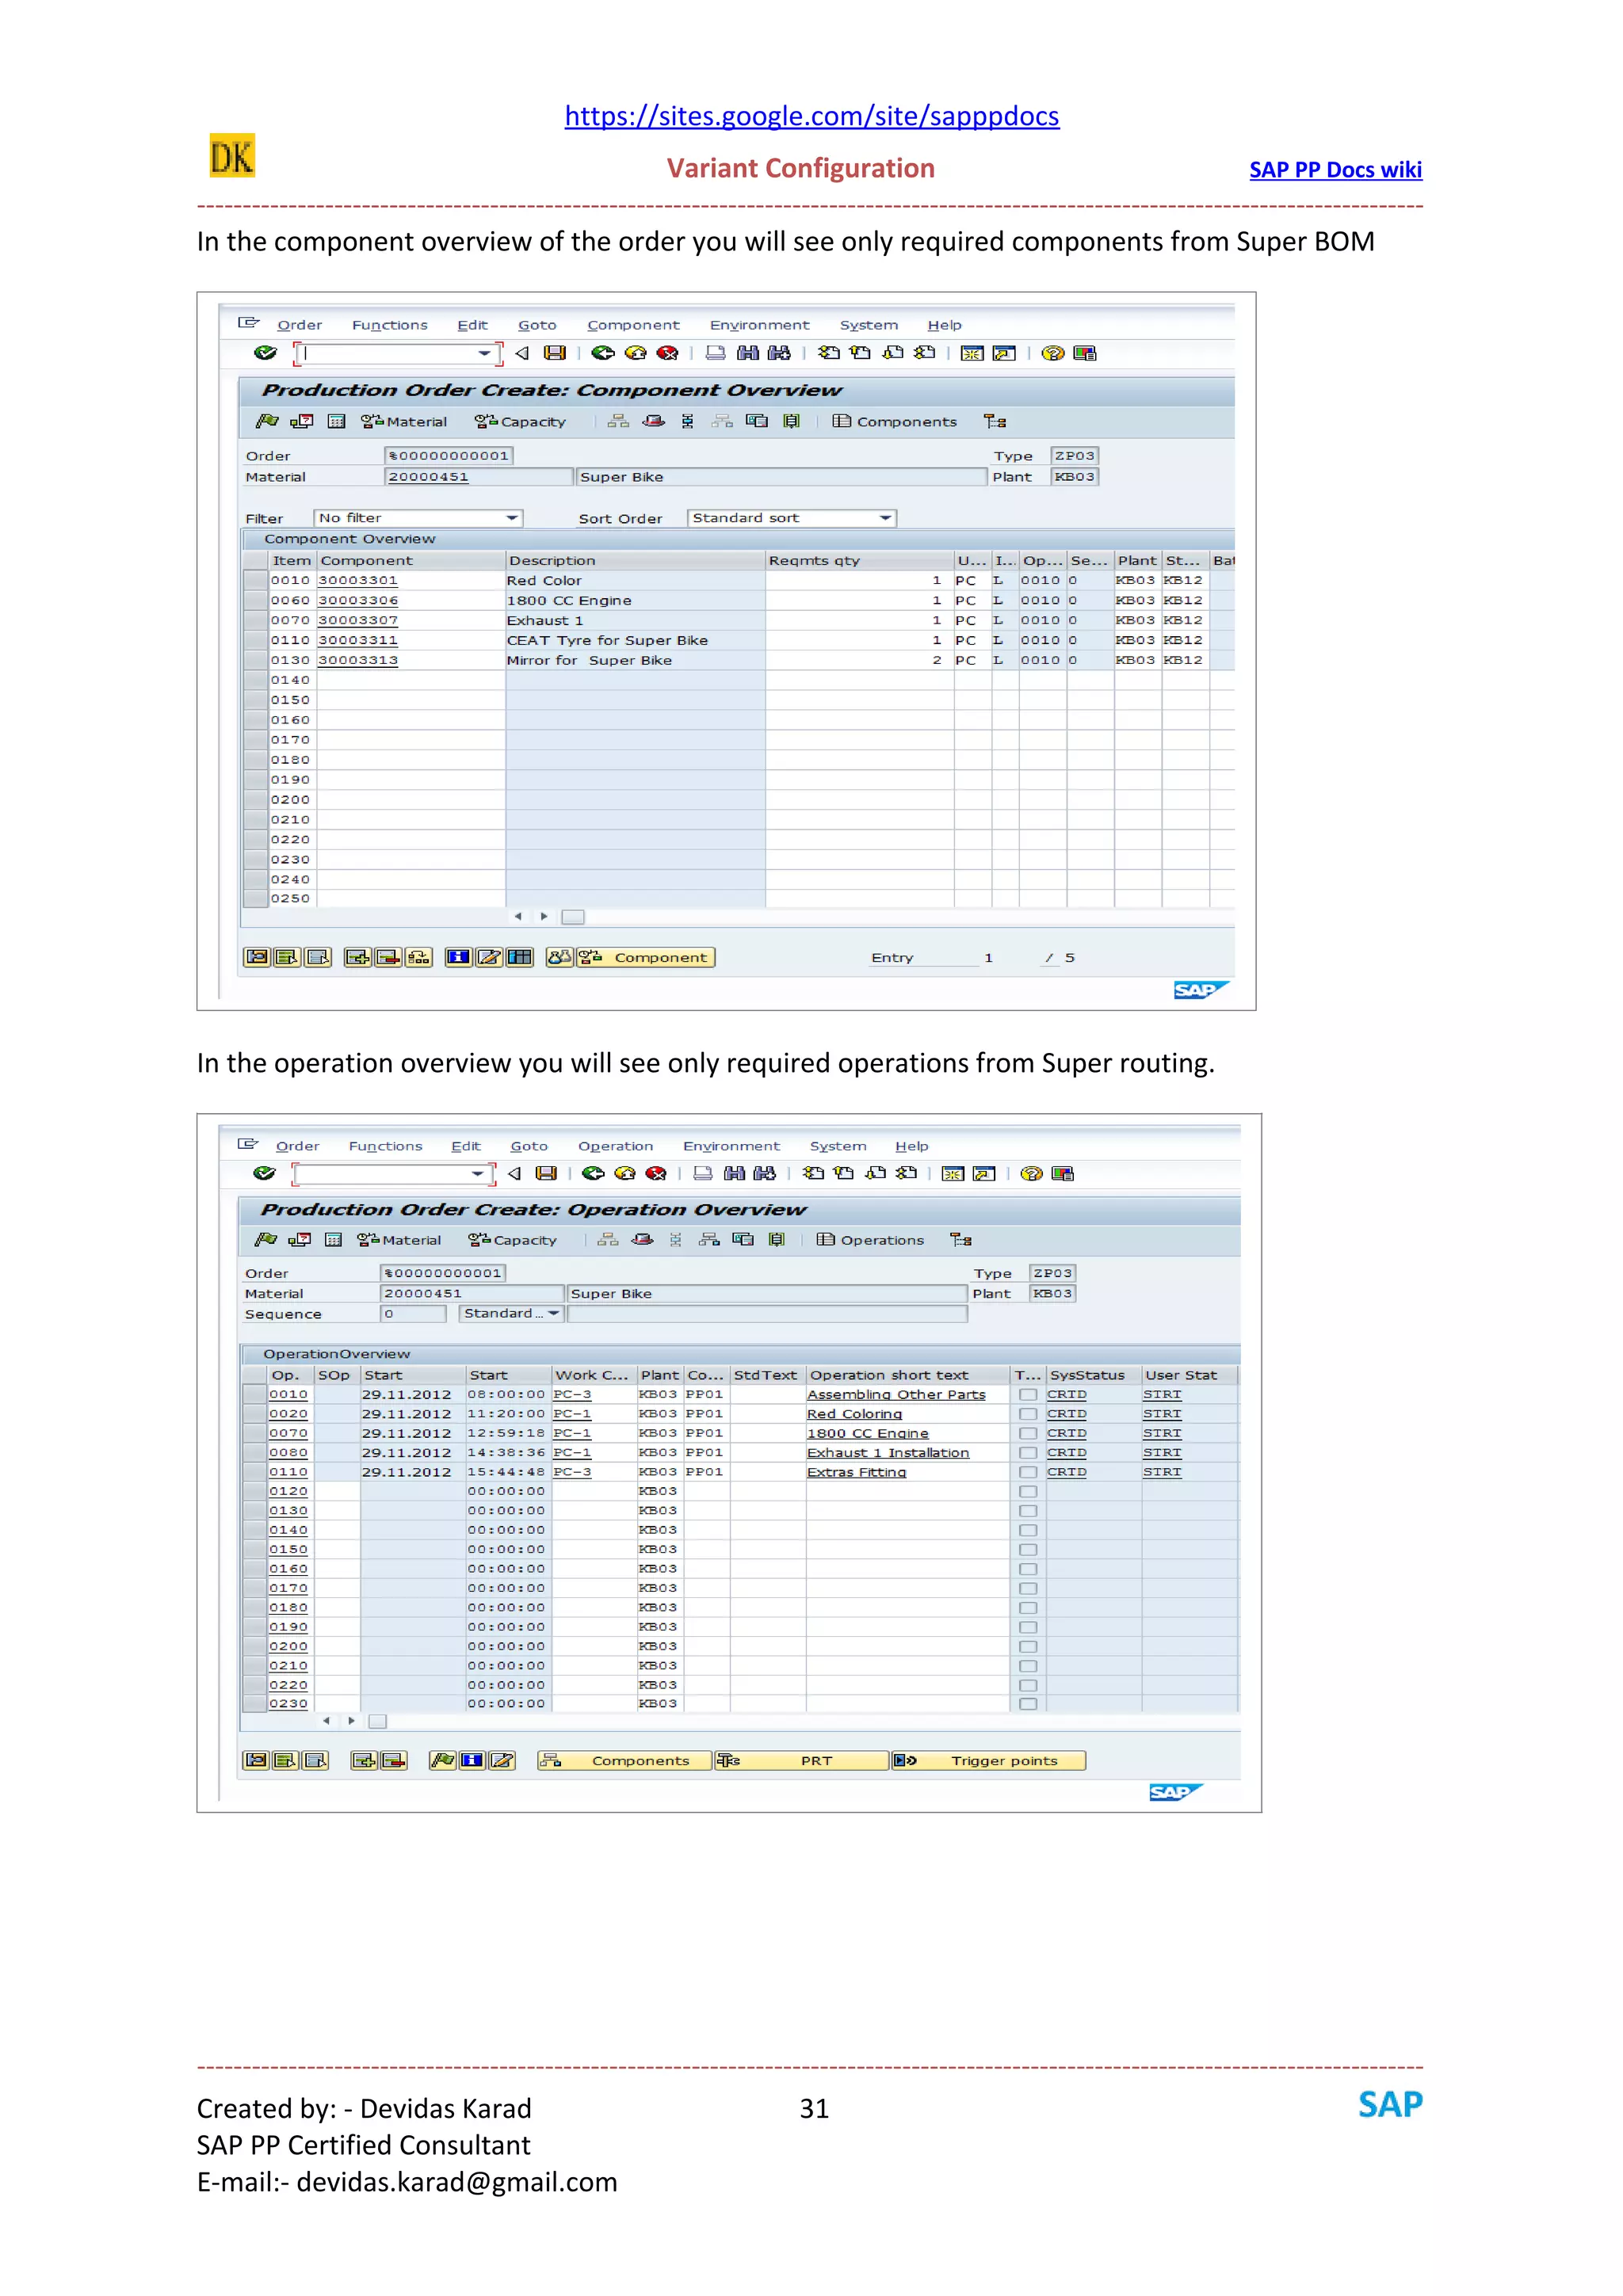Click hat-shaped header icon in Operation Overview toolbar
Image resolution: width=1623 pixels, height=2296 pixels.
point(642,1240)
